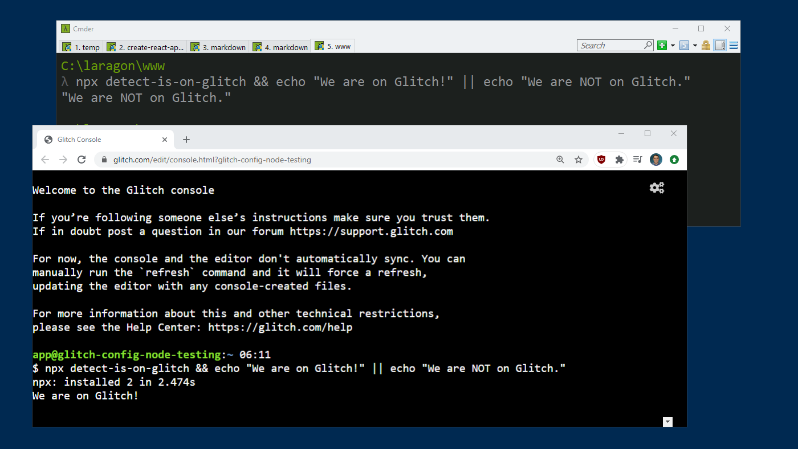Toggle the Cmder lock consoles padlock

(706, 46)
